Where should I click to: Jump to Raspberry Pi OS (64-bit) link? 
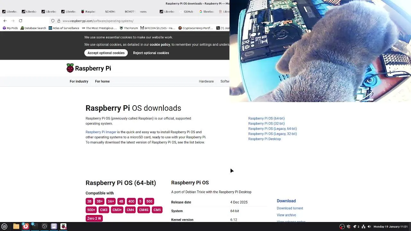tap(266, 118)
